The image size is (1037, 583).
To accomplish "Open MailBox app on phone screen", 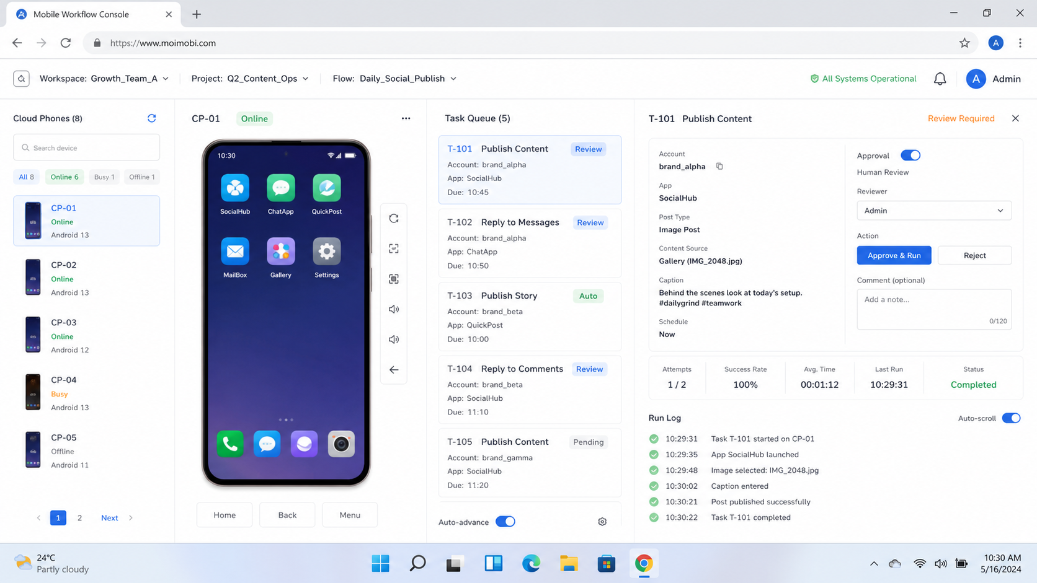I will click(235, 252).
